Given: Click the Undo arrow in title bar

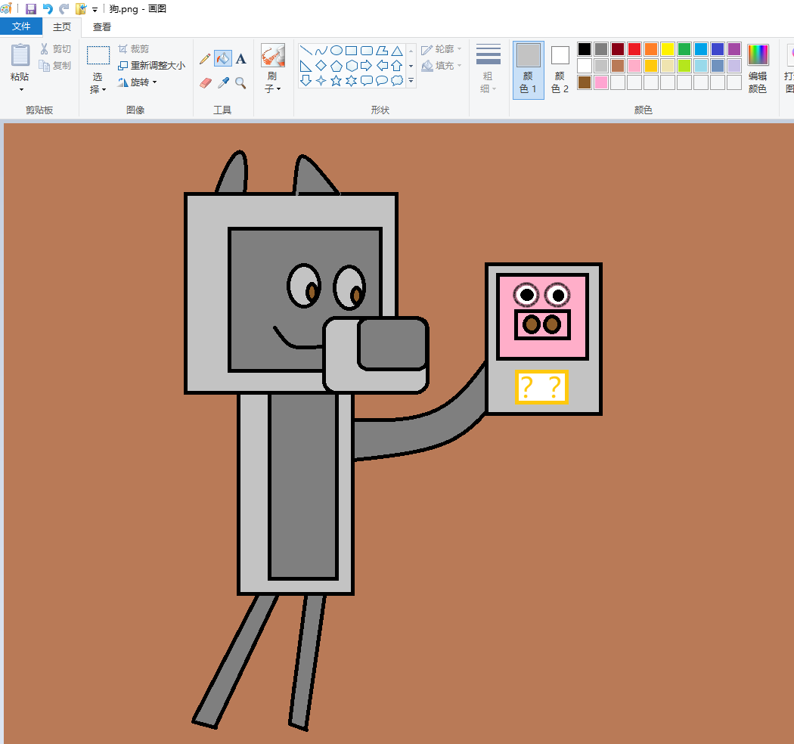Looking at the screenshot, I should click(x=48, y=9).
